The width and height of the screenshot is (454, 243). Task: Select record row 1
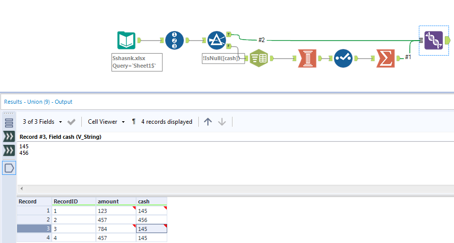[34, 210]
